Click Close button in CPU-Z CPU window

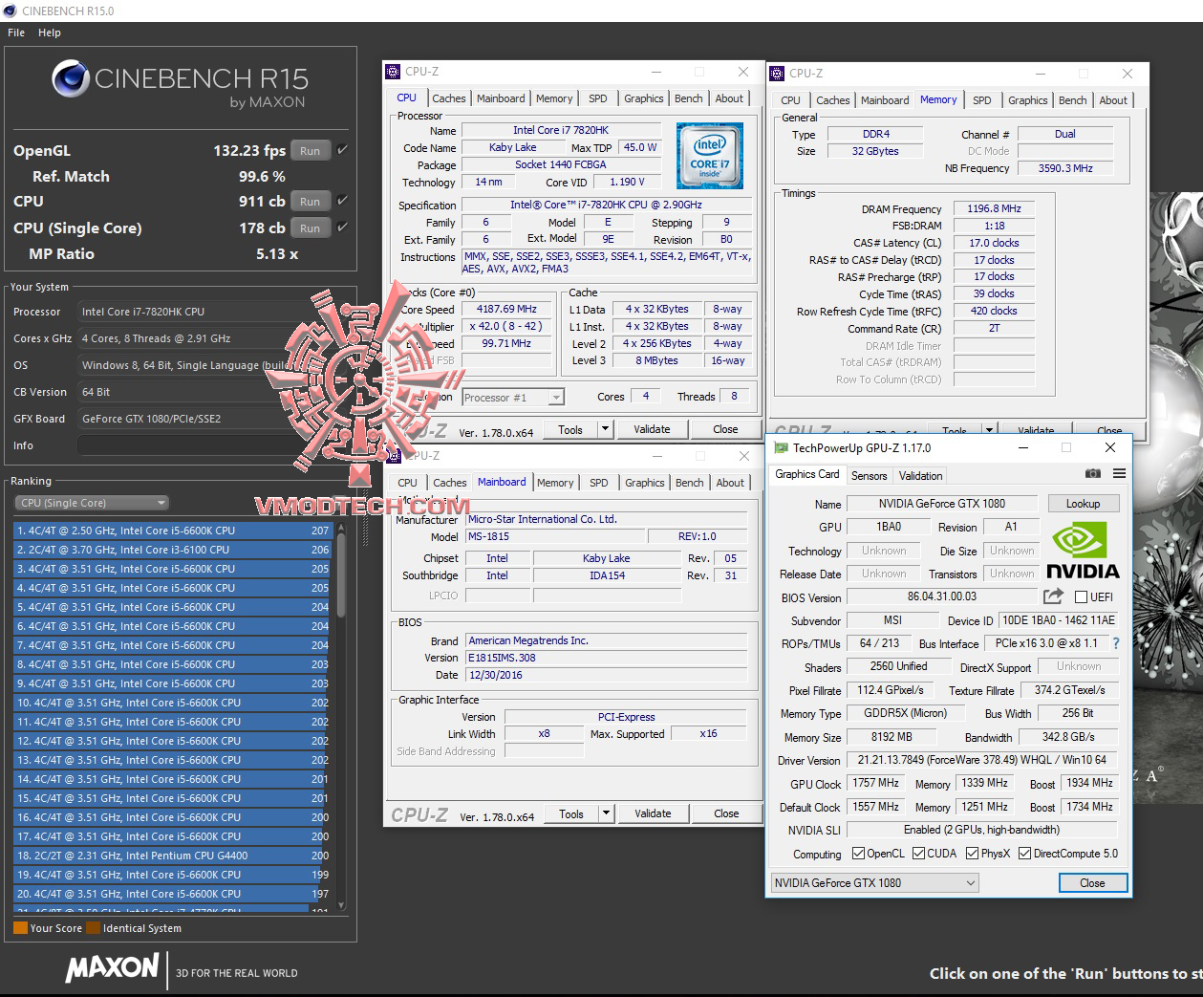tap(725, 429)
